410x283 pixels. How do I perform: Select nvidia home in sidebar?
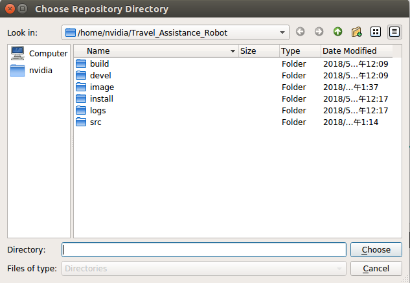(x=39, y=70)
